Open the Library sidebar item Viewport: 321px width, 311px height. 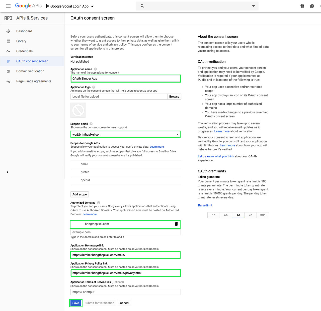tap(32, 41)
